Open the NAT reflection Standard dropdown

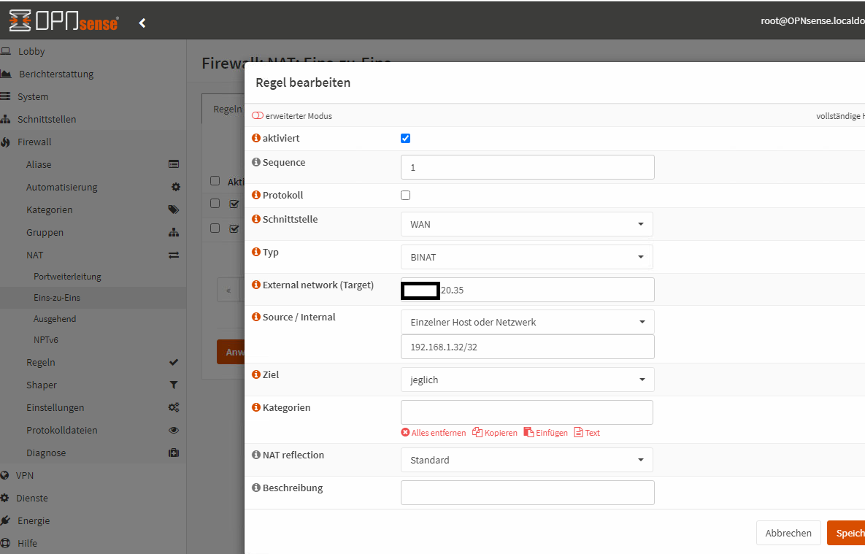point(527,460)
